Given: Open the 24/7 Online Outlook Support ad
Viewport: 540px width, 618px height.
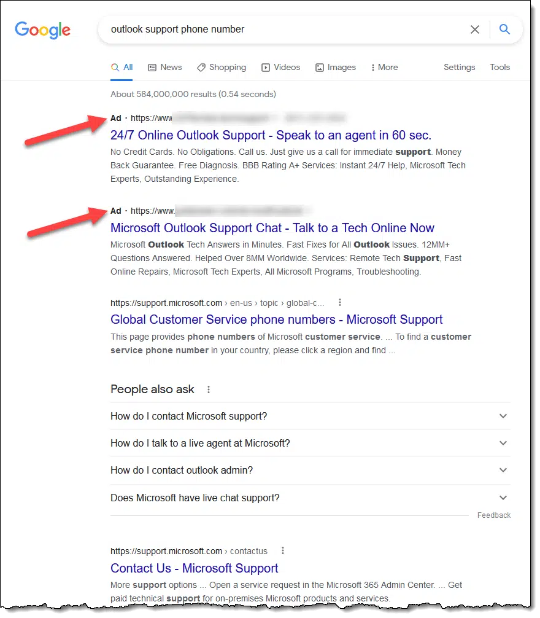Looking at the screenshot, I should click(271, 135).
